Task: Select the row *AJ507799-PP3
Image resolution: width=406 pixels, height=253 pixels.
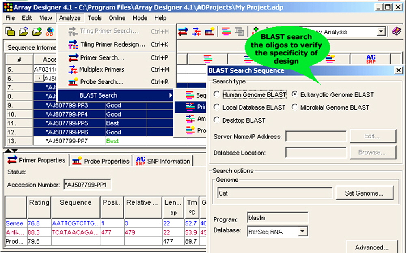Action: (x=67, y=105)
